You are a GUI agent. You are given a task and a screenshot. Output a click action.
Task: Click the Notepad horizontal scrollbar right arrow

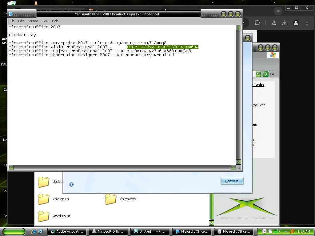click(233, 167)
